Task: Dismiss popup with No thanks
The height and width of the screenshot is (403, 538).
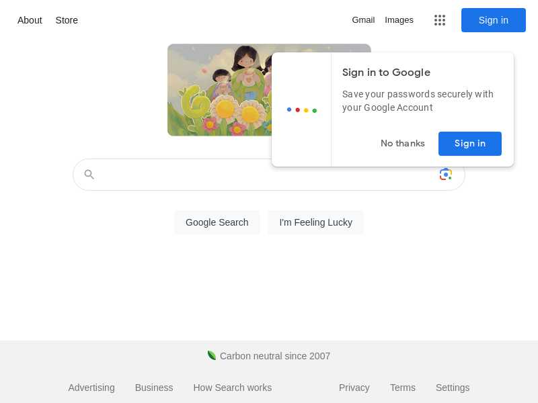Action: point(402,144)
